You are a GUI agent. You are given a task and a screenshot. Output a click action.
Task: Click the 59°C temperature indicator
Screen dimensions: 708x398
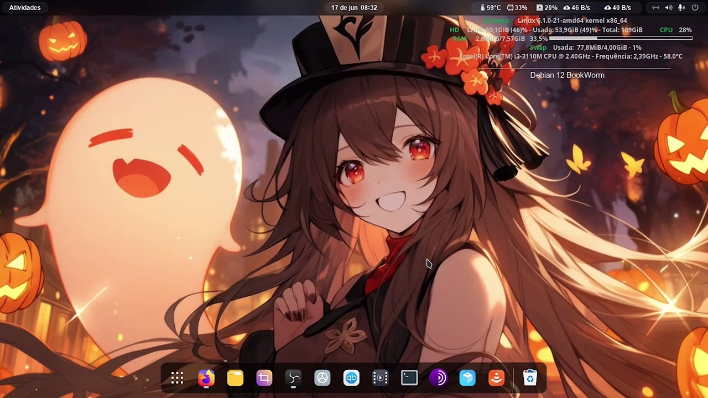490,8
